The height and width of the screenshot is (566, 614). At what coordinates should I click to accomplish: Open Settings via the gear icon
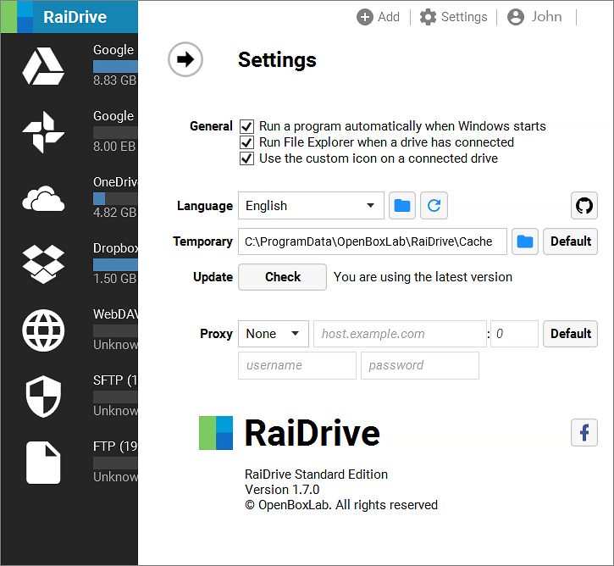(428, 17)
